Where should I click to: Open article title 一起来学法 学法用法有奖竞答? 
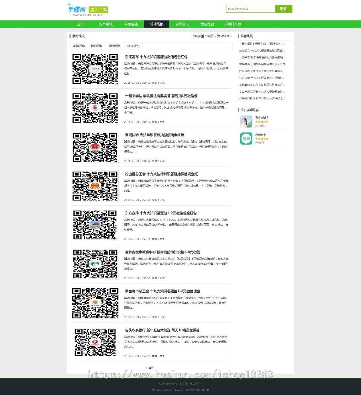pyautogui.click(x=161, y=96)
